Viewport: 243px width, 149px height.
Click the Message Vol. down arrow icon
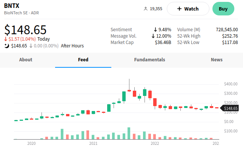pos(153,36)
